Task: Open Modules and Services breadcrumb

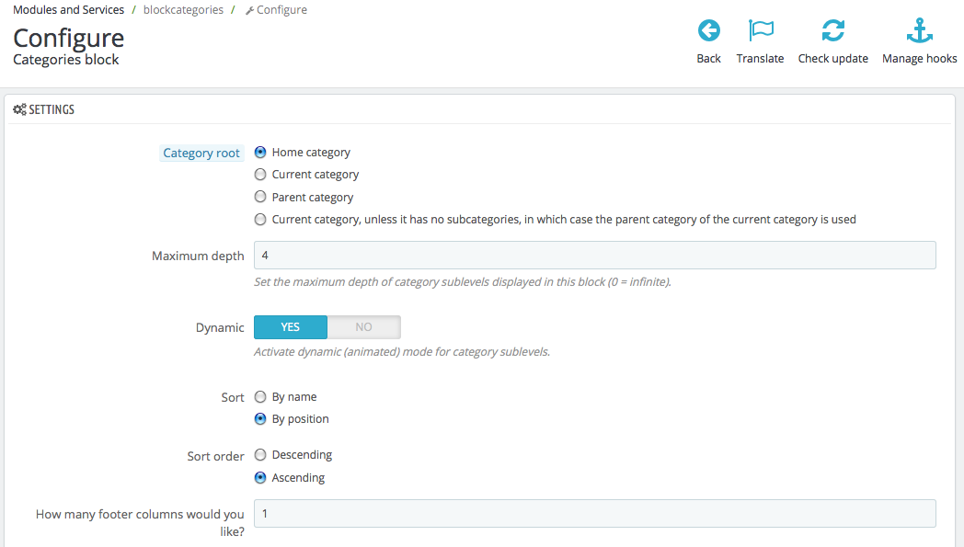Action: (x=68, y=10)
